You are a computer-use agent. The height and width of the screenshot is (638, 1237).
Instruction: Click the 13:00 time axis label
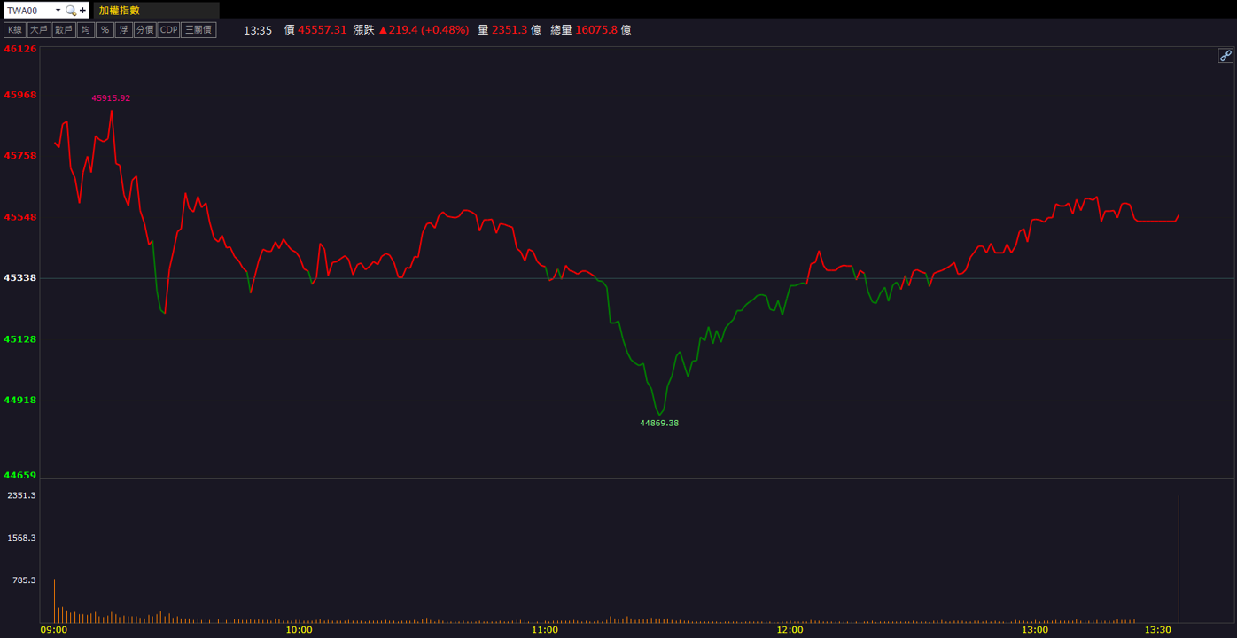1035,630
